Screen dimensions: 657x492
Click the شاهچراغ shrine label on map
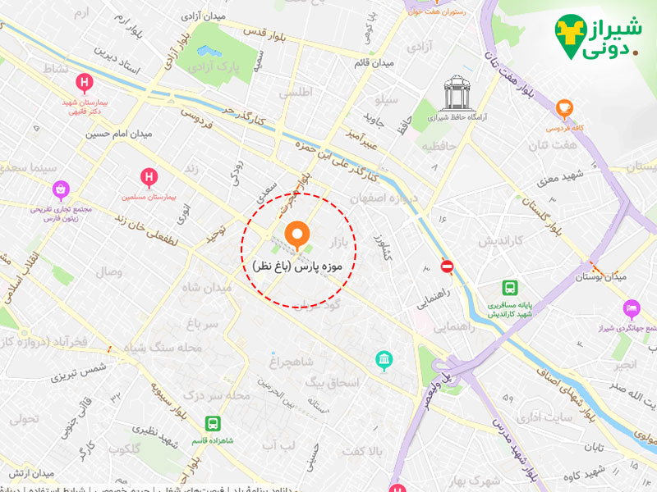pyautogui.click(x=292, y=362)
